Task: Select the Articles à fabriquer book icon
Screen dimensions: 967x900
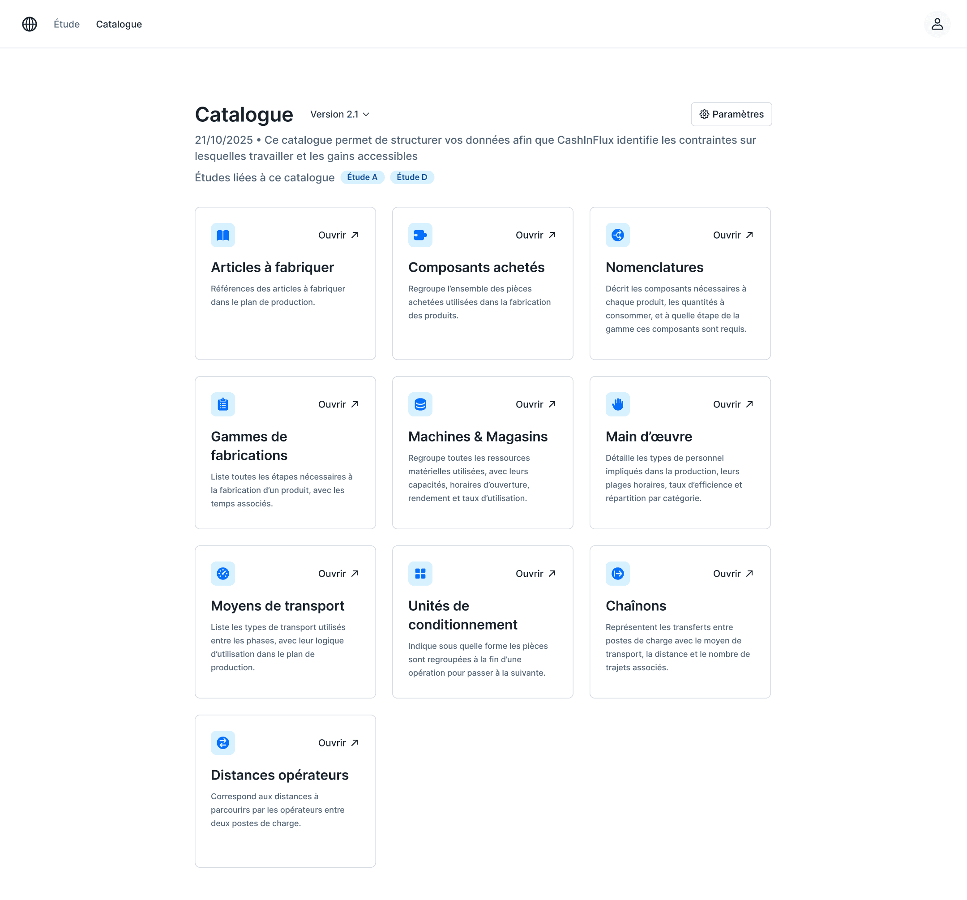Action: pyautogui.click(x=223, y=235)
